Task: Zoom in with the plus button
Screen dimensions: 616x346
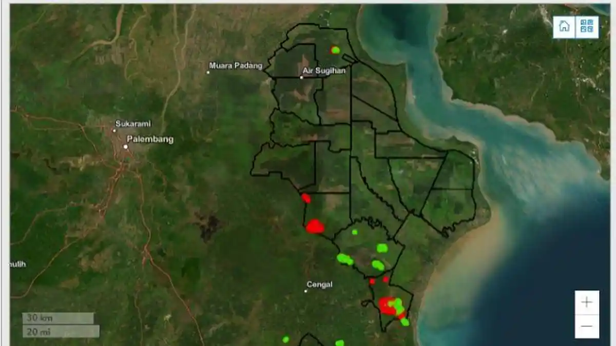Action: click(587, 302)
